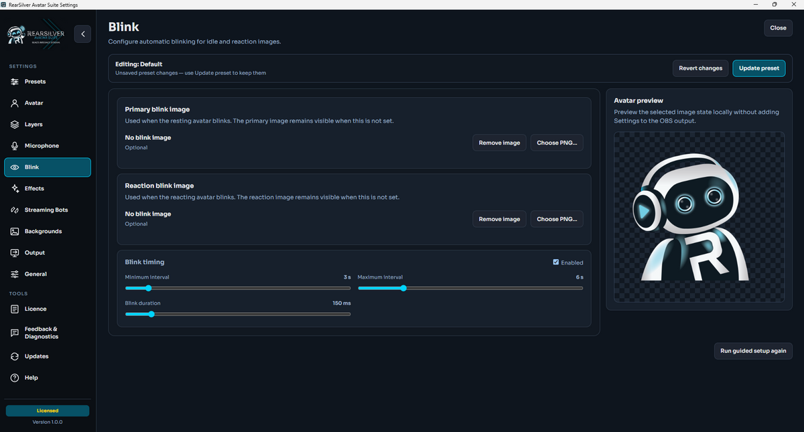Click Run guided setup again button
This screenshot has height=432, width=804.
(754, 351)
